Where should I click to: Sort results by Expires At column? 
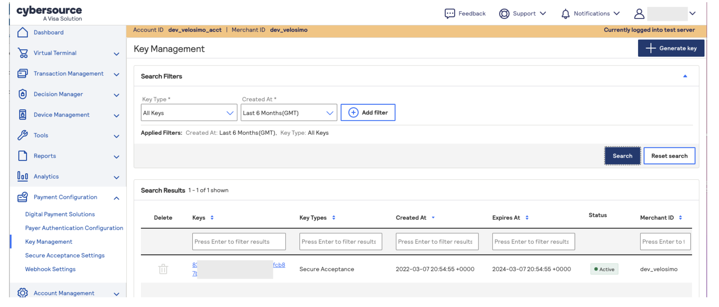527,218
